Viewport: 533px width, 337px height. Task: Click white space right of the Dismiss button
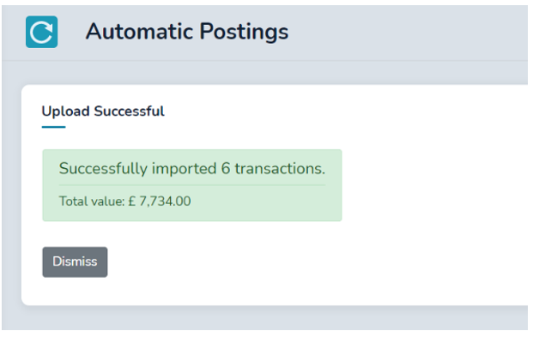(272, 262)
